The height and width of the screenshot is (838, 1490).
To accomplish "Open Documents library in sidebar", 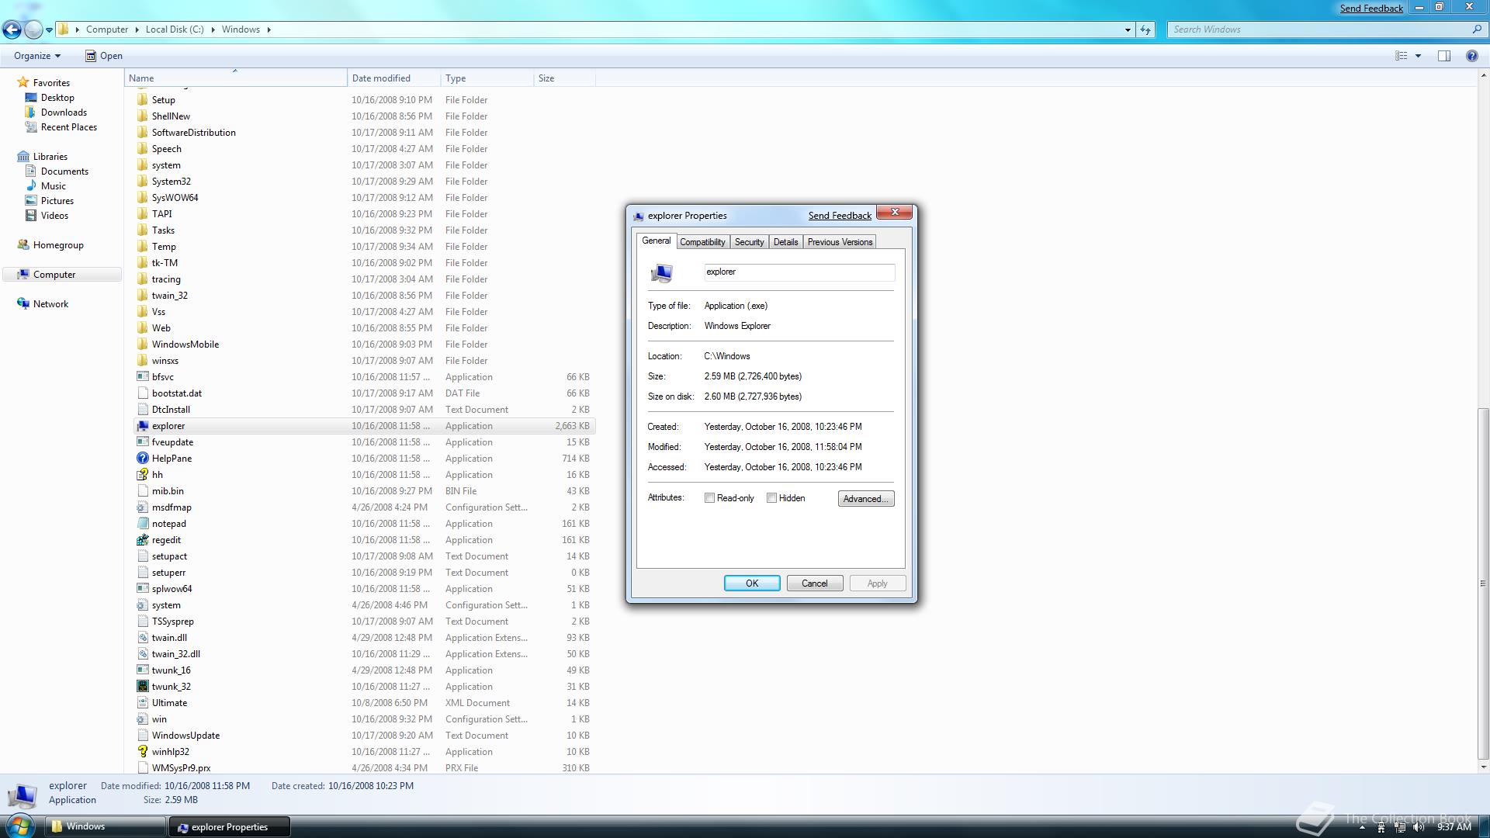I will [x=64, y=171].
